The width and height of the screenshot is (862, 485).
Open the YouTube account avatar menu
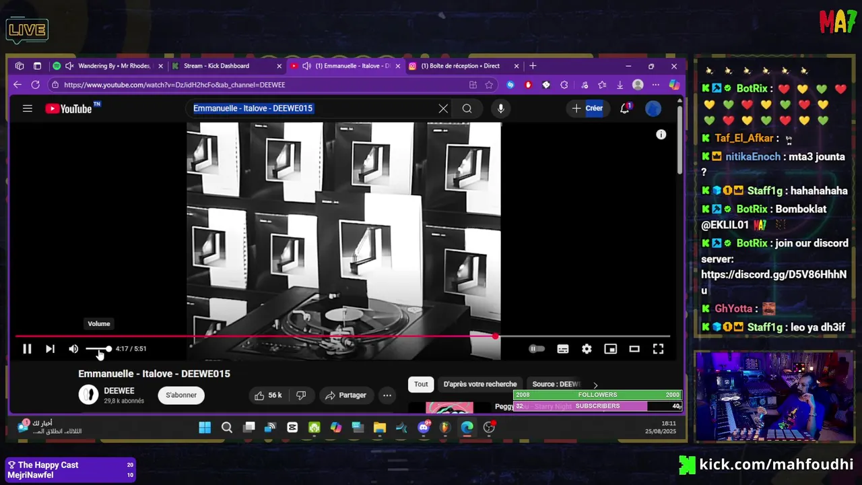click(x=653, y=108)
